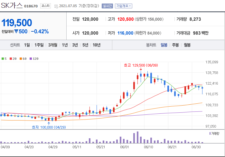Click the orange 60-day moving average swatch
This screenshot has height=157, width=225.
pyautogui.click(x=21, y=58)
